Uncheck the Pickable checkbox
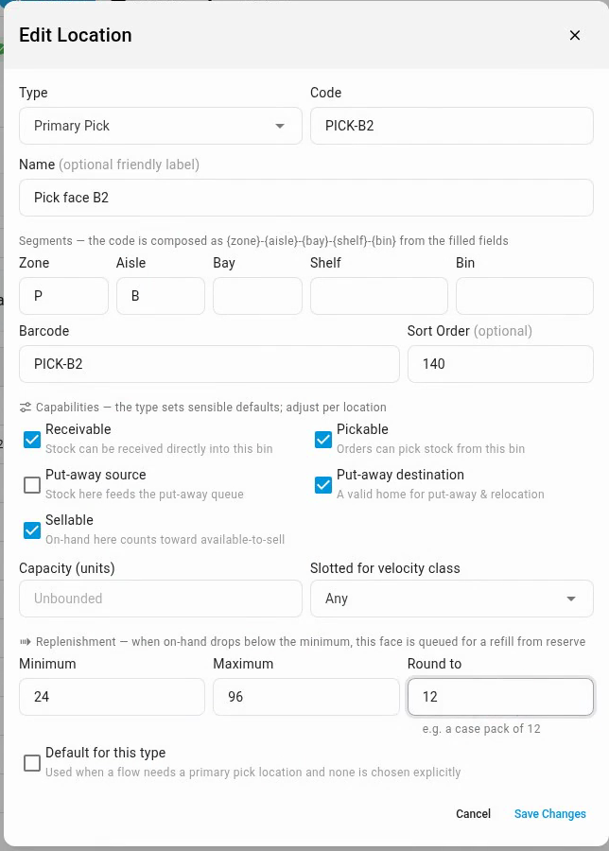This screenshot has height=851, width=609. (x=323, y=439)
